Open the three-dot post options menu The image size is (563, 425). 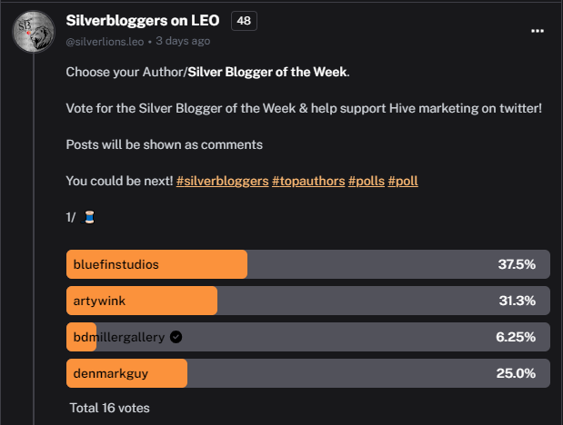[x=538, y=31]
